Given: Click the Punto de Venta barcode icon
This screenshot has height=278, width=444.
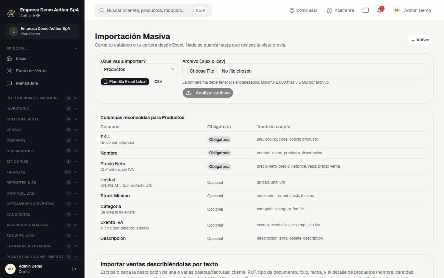Looking at the screenshot, I should pyautogui.click(x=9, y=71).
